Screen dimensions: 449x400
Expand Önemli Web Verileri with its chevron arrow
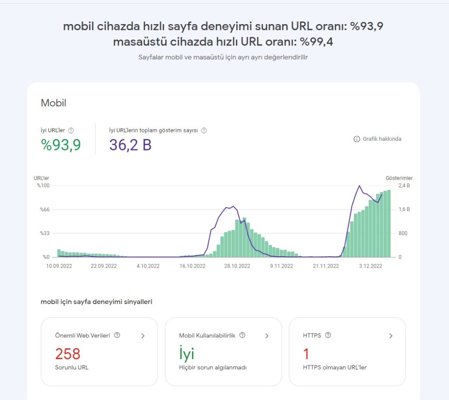coord(143,336)
